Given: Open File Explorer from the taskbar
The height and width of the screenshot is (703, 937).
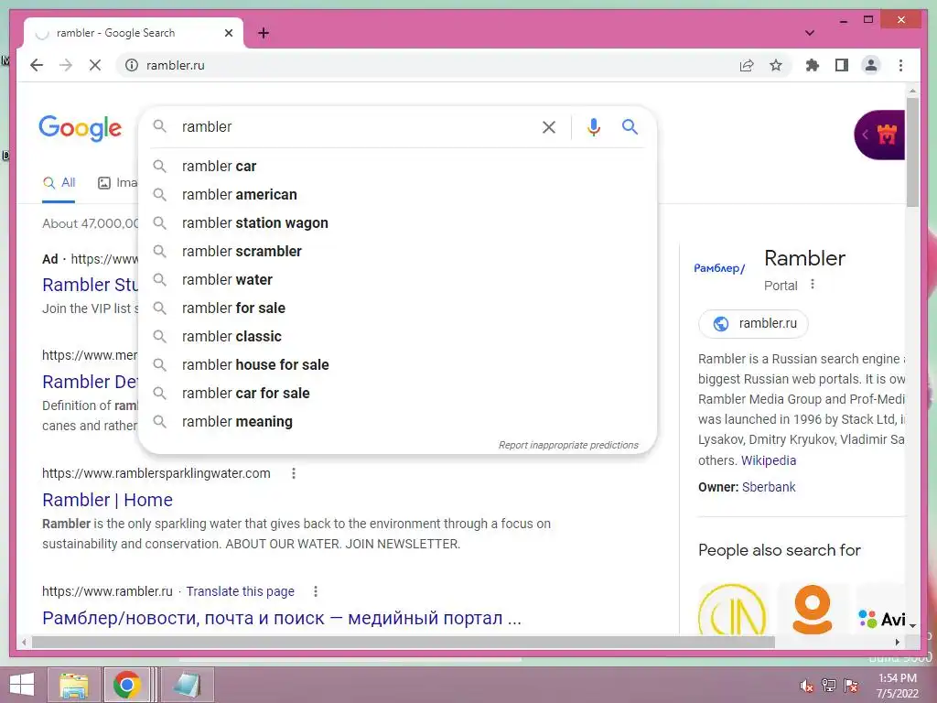Looking at the screenshot, I should 74,685.
